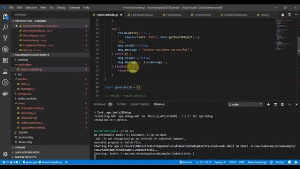
Task: Split the editor to the right
Action: (290, 15)
